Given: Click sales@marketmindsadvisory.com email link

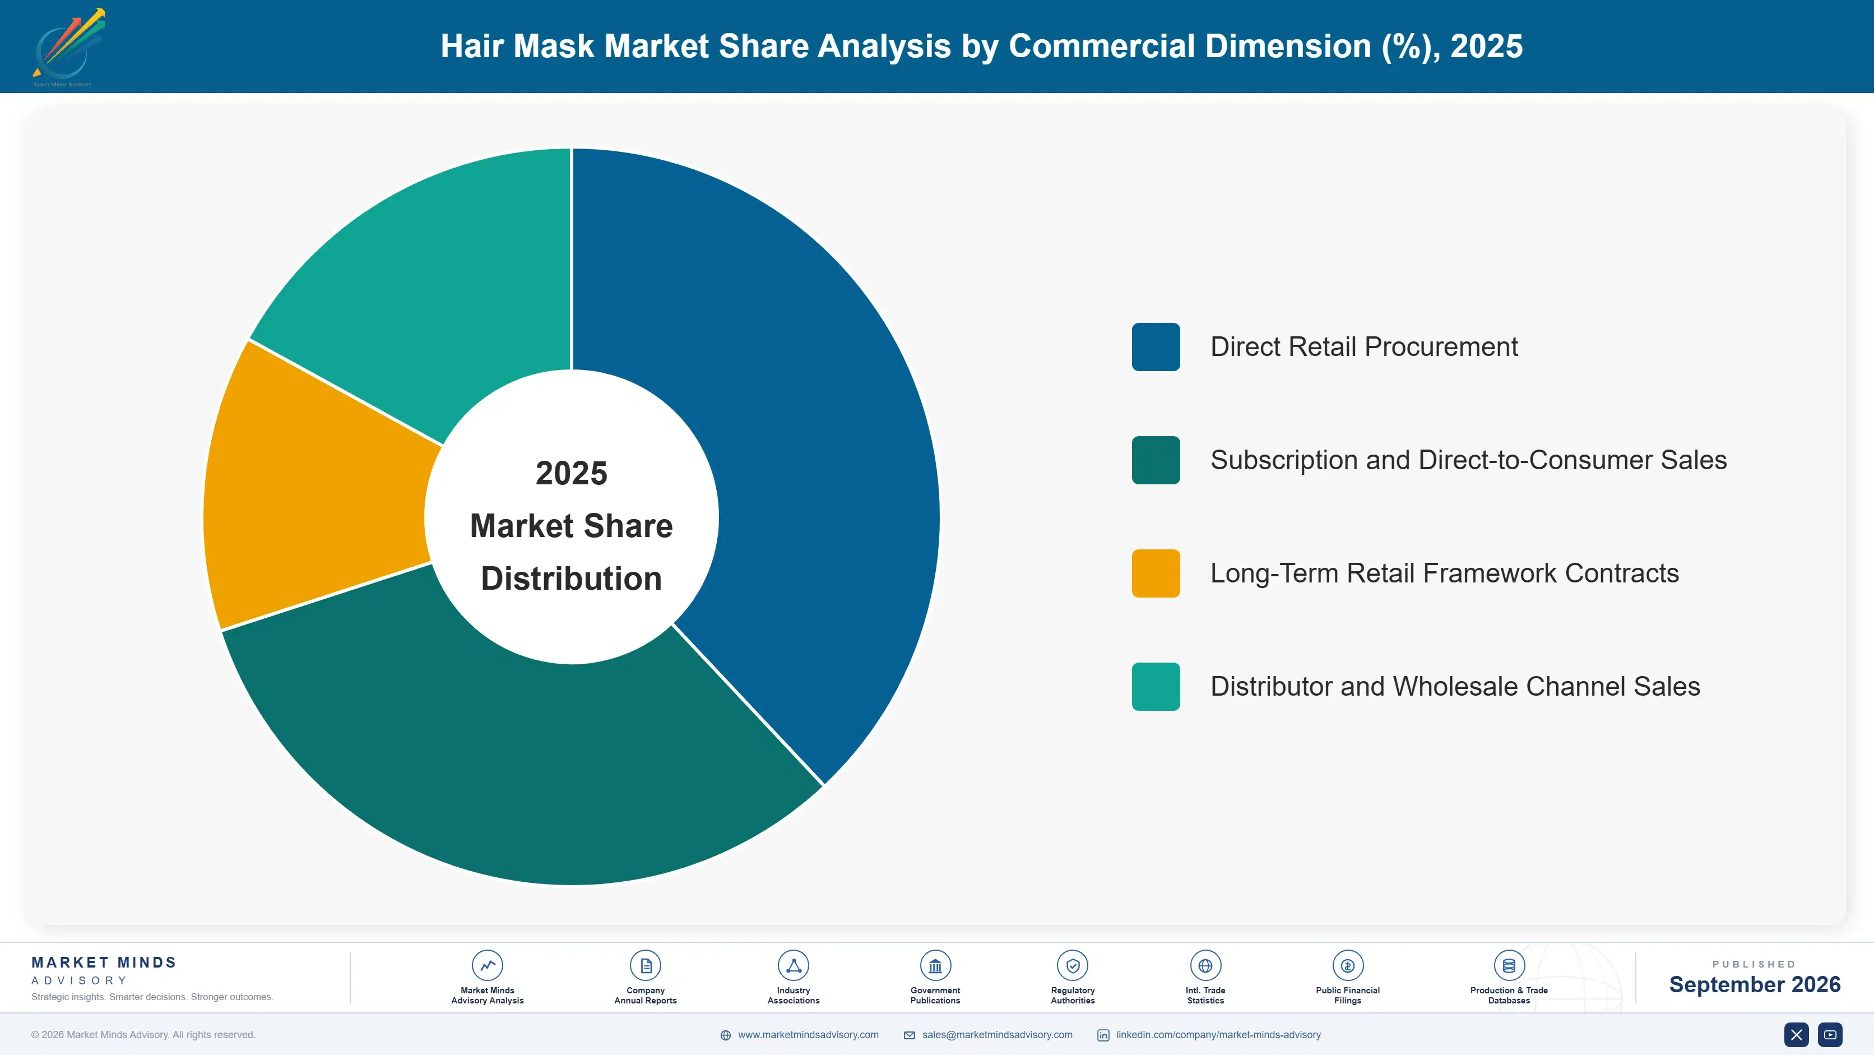Looking at the screenshot, I should 998,1035.
